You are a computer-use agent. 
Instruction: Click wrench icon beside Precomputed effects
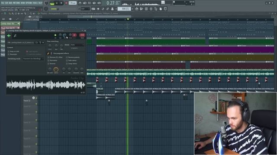[x=48, y=53]
